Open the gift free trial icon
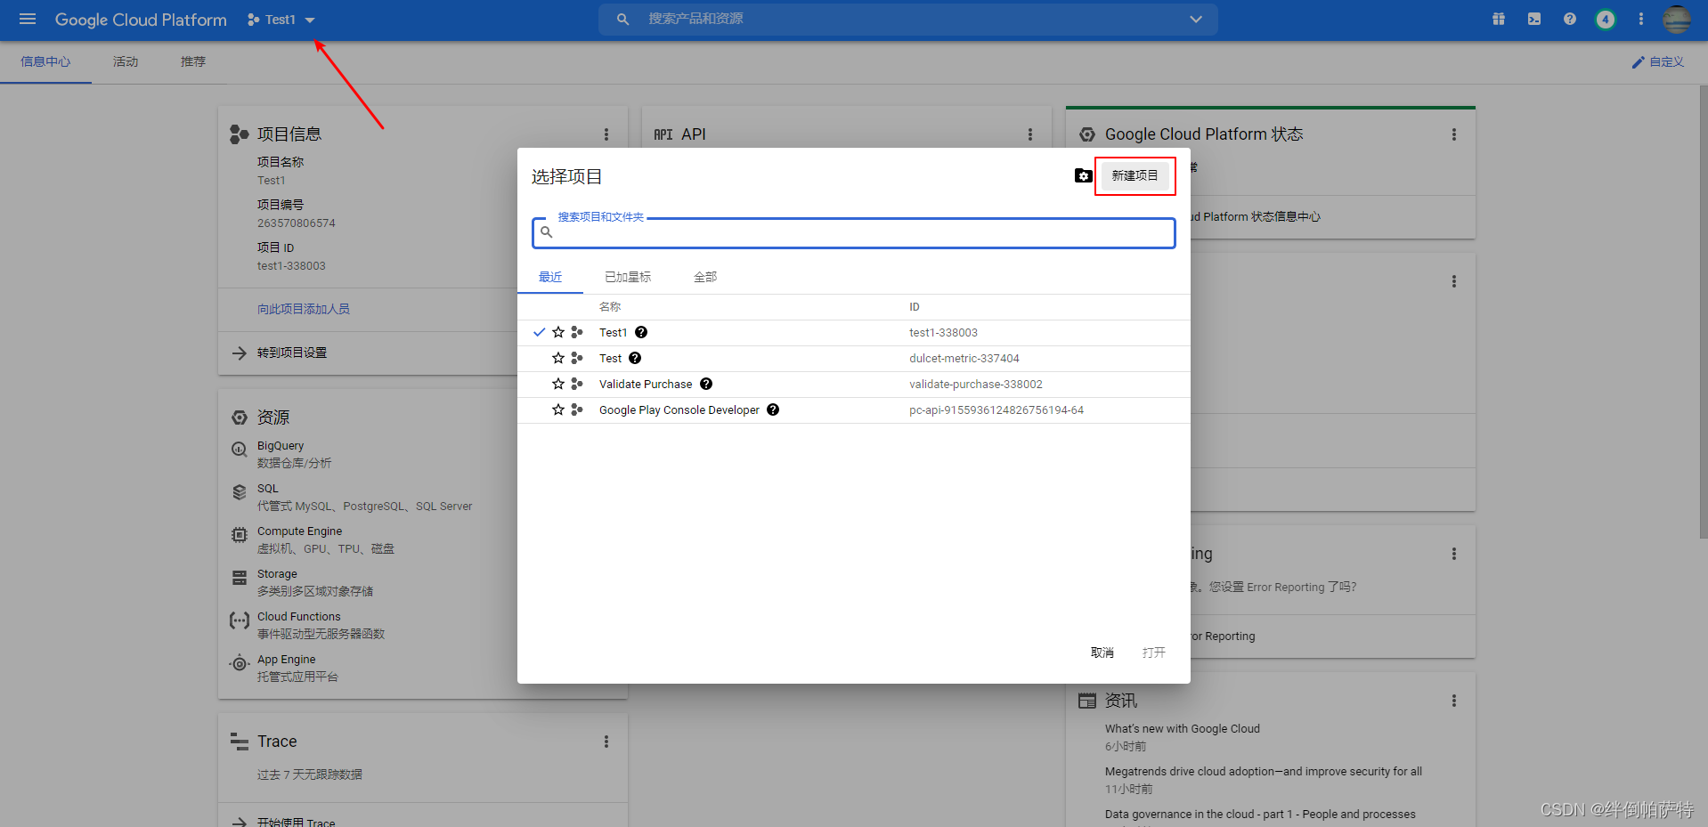This screenshot has height=827, width=1708. point(1499,19)
